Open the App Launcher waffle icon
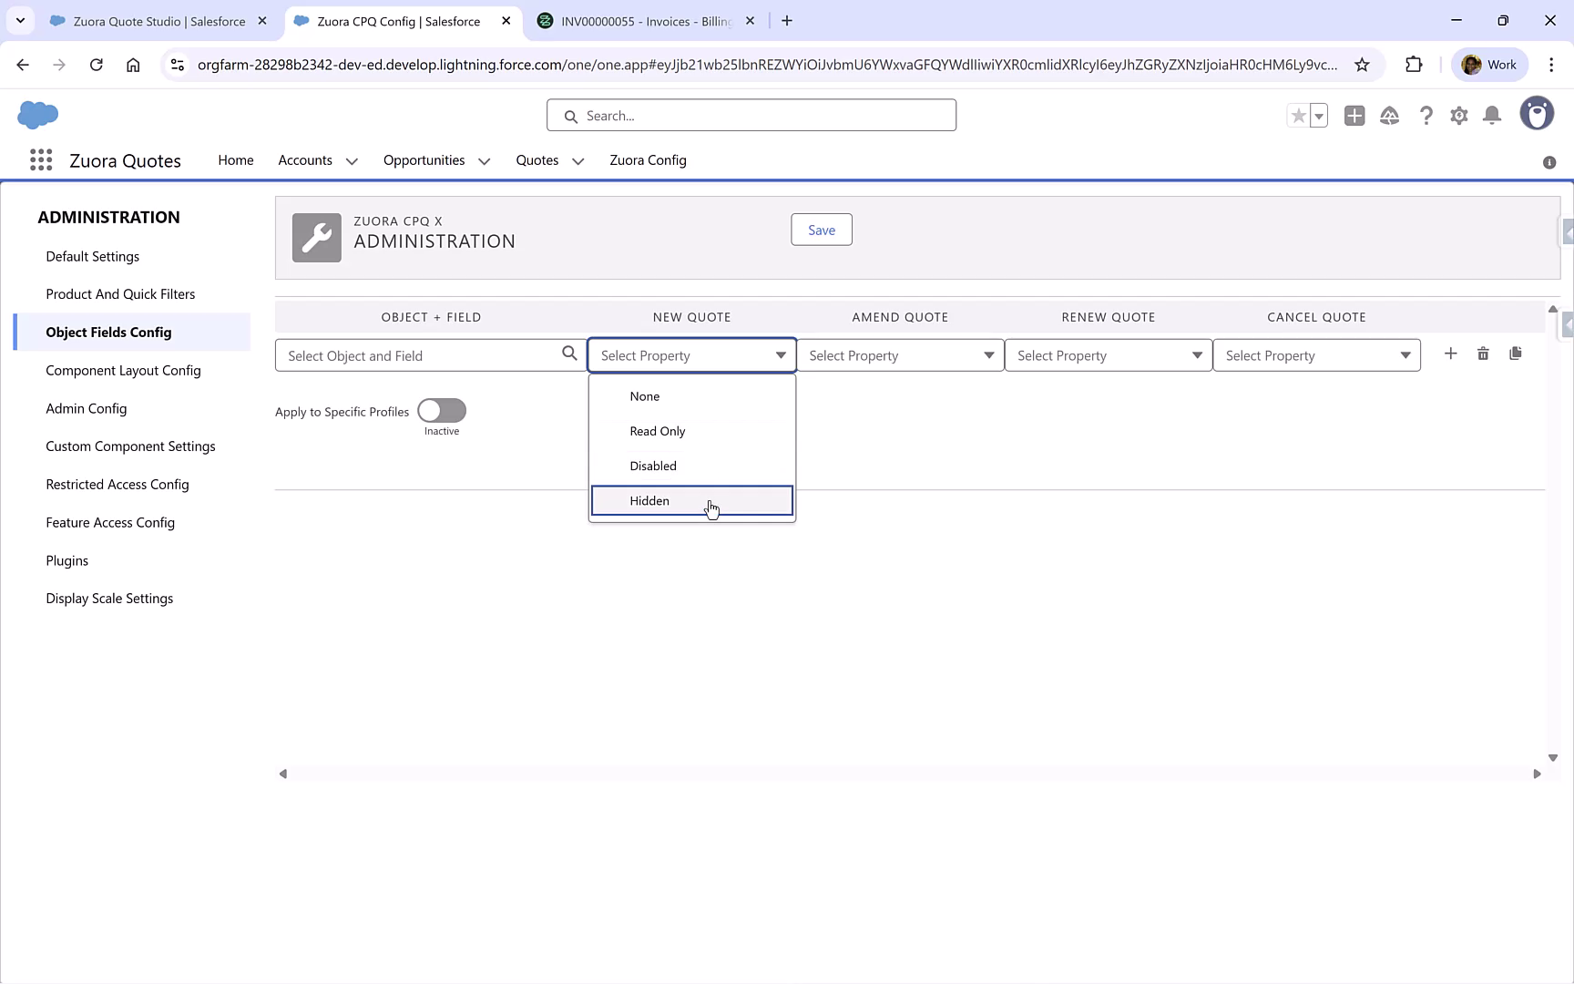This screenshot has height=984, width=1574. [40, 159]
